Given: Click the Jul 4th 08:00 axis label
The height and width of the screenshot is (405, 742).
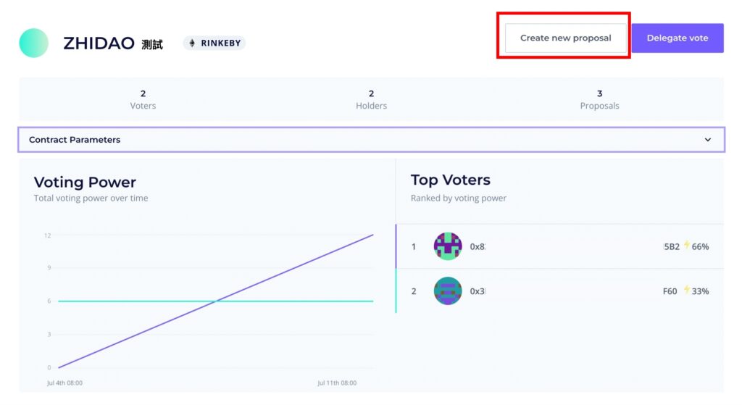Looking at the screenshot, I should 64,383.
